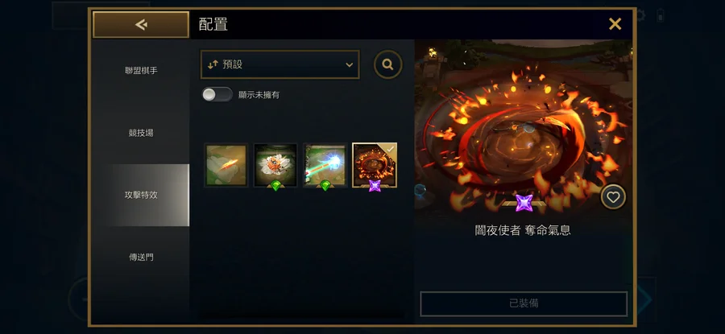Open the 預設 sort dropdown
Screen dimensions: 725x334
pos(280,64)
